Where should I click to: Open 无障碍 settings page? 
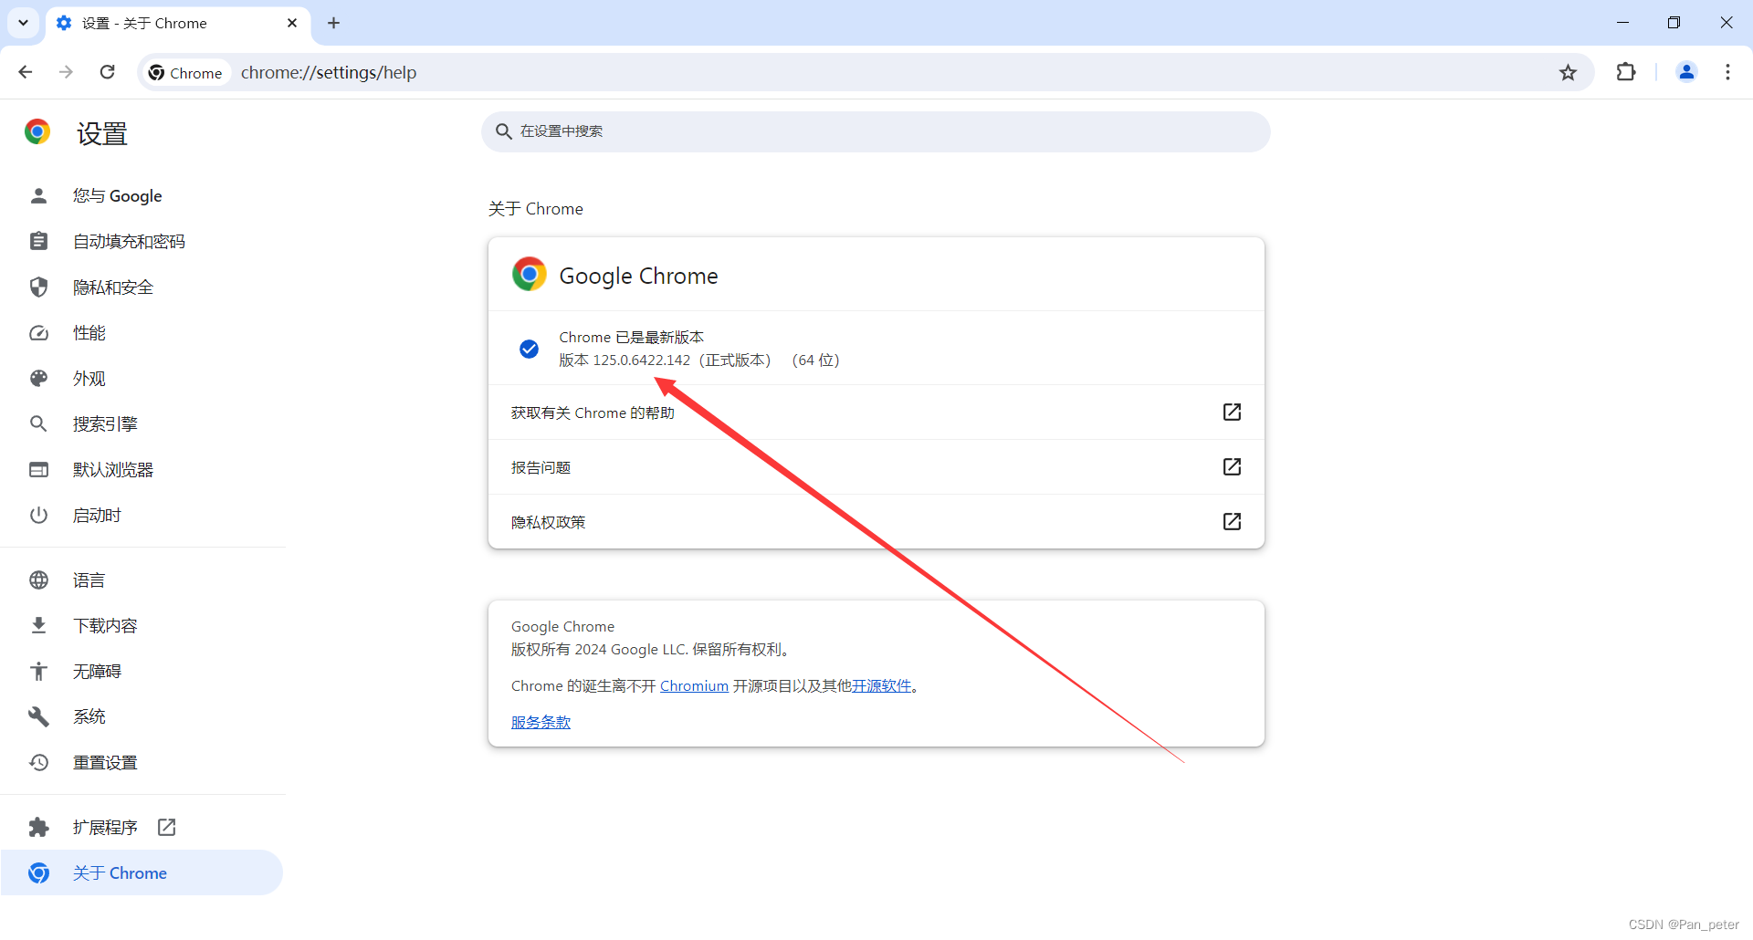click(142, 672)
